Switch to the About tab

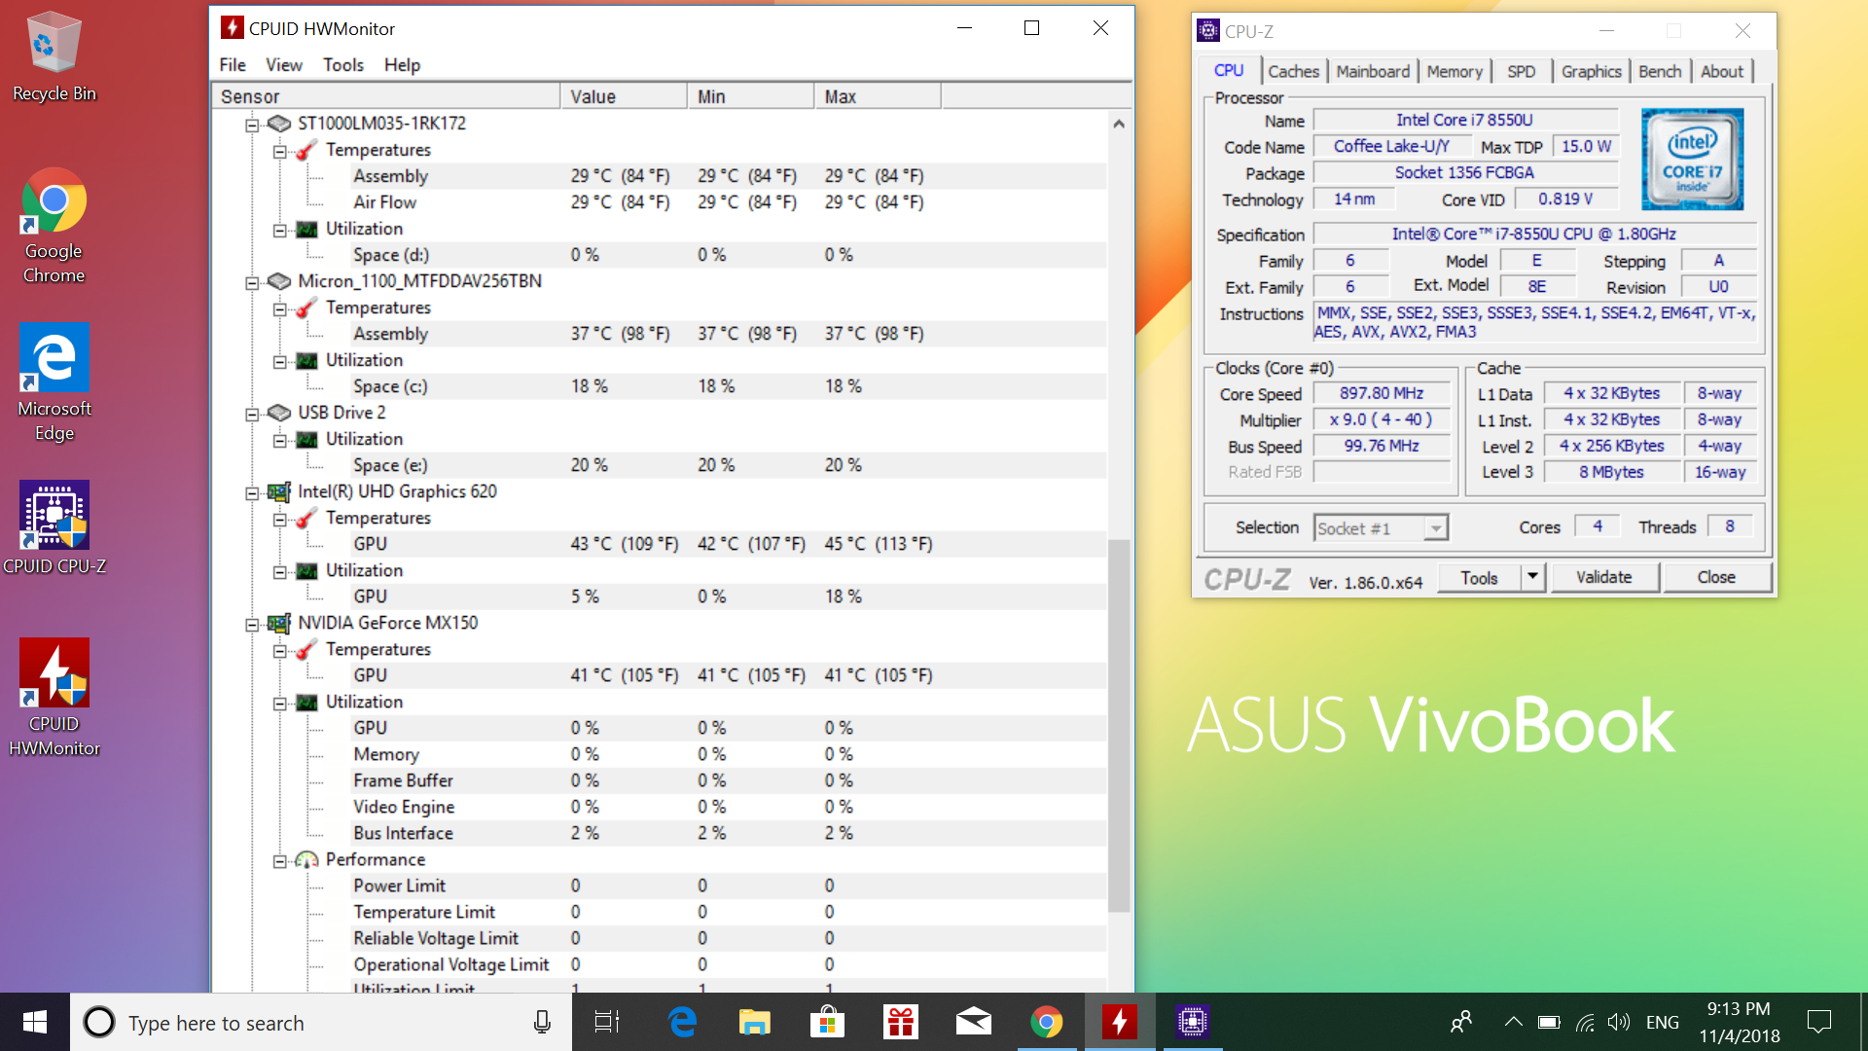(x=1722, y=71)
